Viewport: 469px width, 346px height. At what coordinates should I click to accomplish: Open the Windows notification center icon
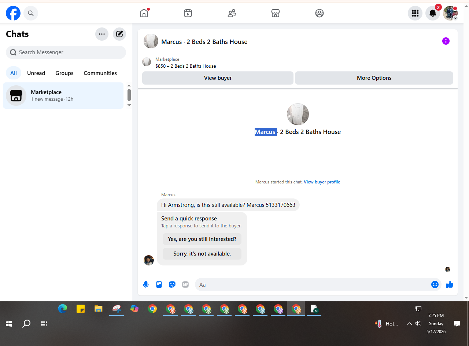tap(457, 324)
